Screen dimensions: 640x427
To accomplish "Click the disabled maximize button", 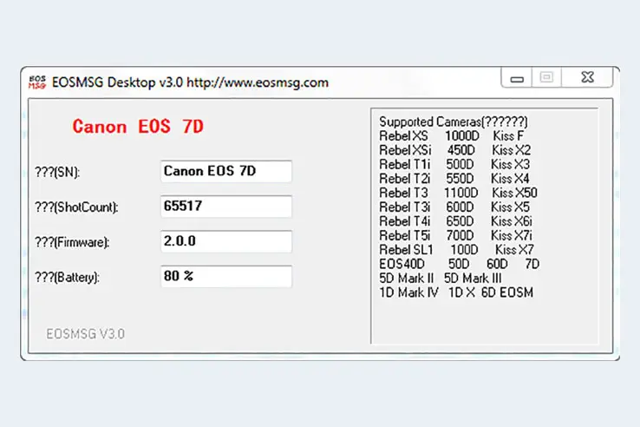I will [x=546, y=77].
